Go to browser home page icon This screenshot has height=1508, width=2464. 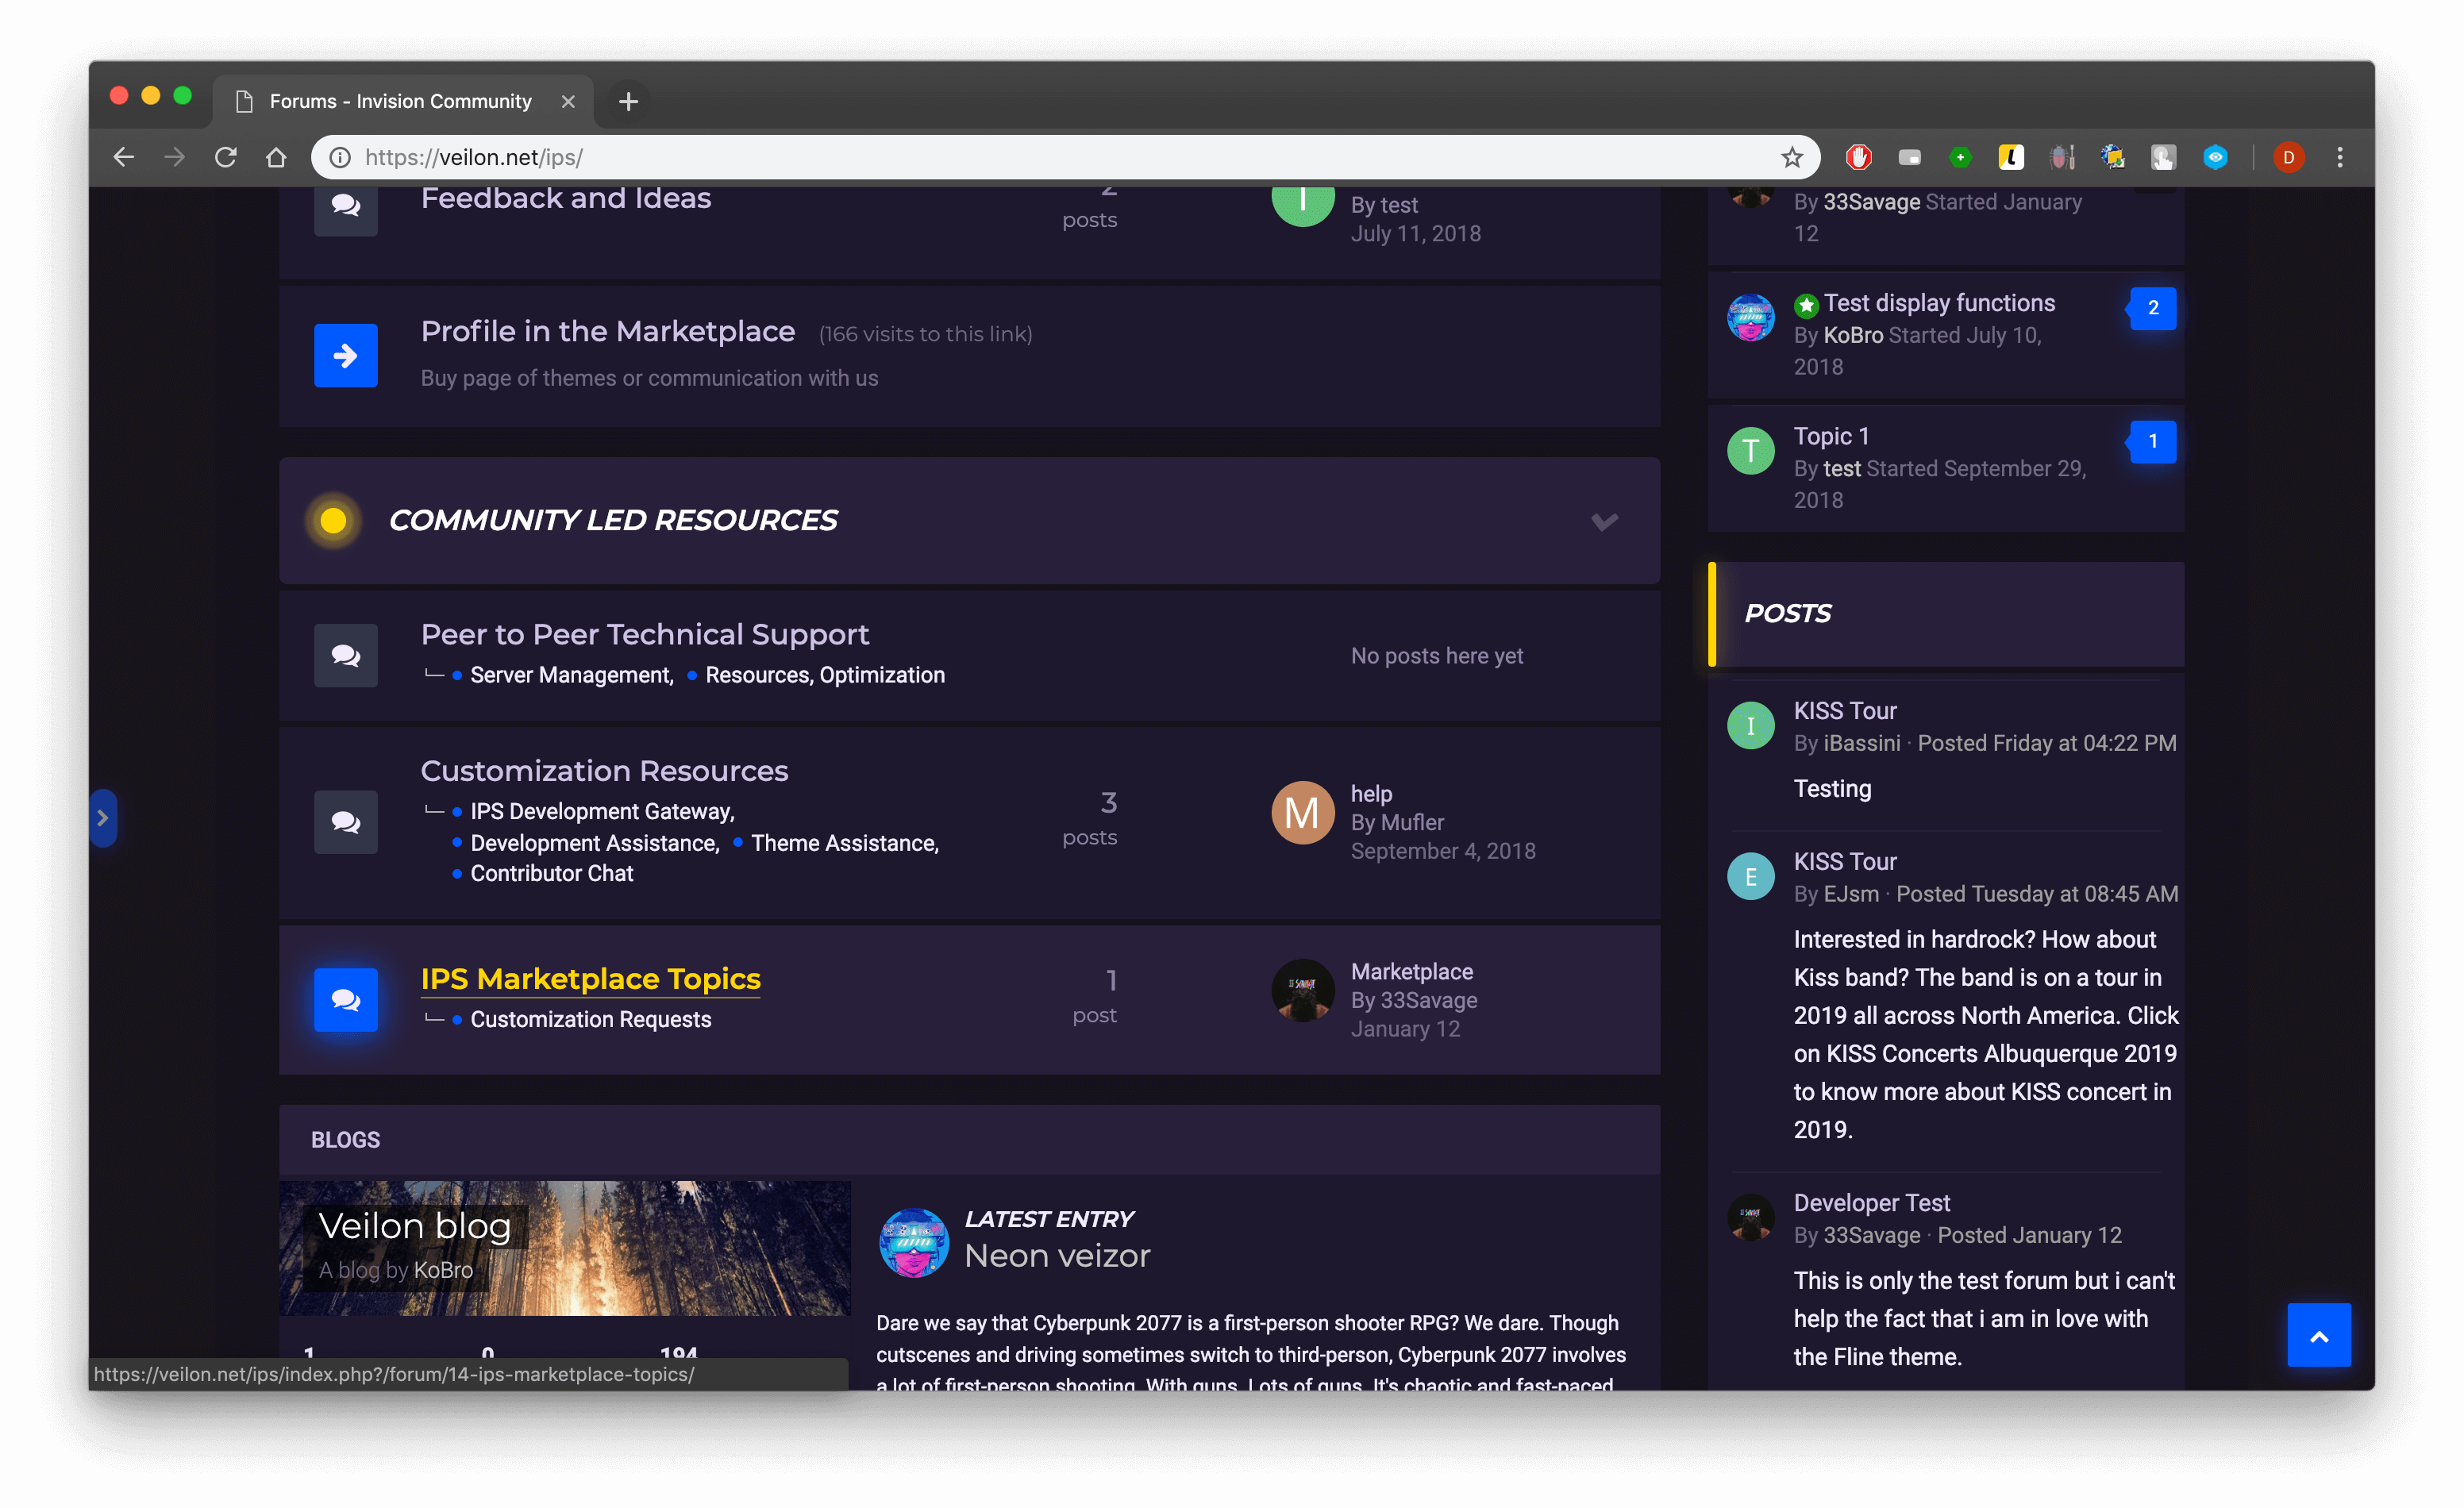tap(276, 157)
